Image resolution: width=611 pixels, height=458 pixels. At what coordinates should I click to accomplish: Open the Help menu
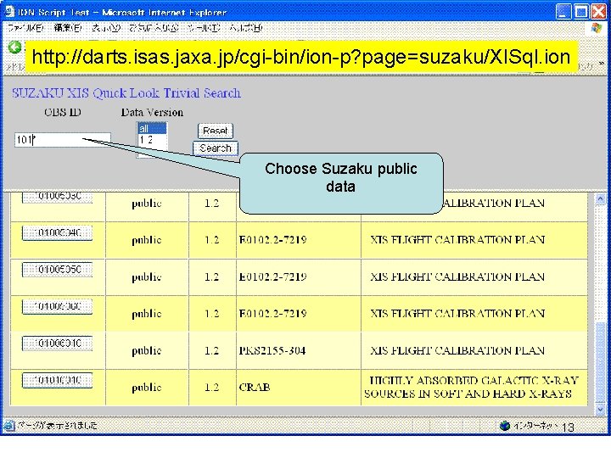pyautogui.click(x=245, y=28)
